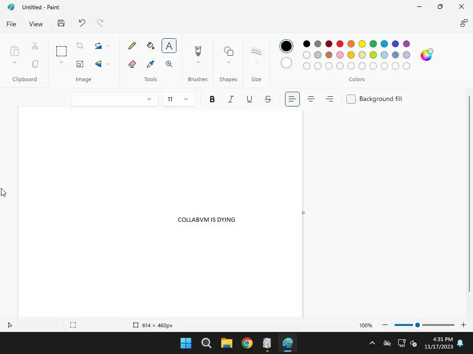This screenshot has height=354, width=473.
Task: Move the zoom slider handle
Action: point(418,325)
